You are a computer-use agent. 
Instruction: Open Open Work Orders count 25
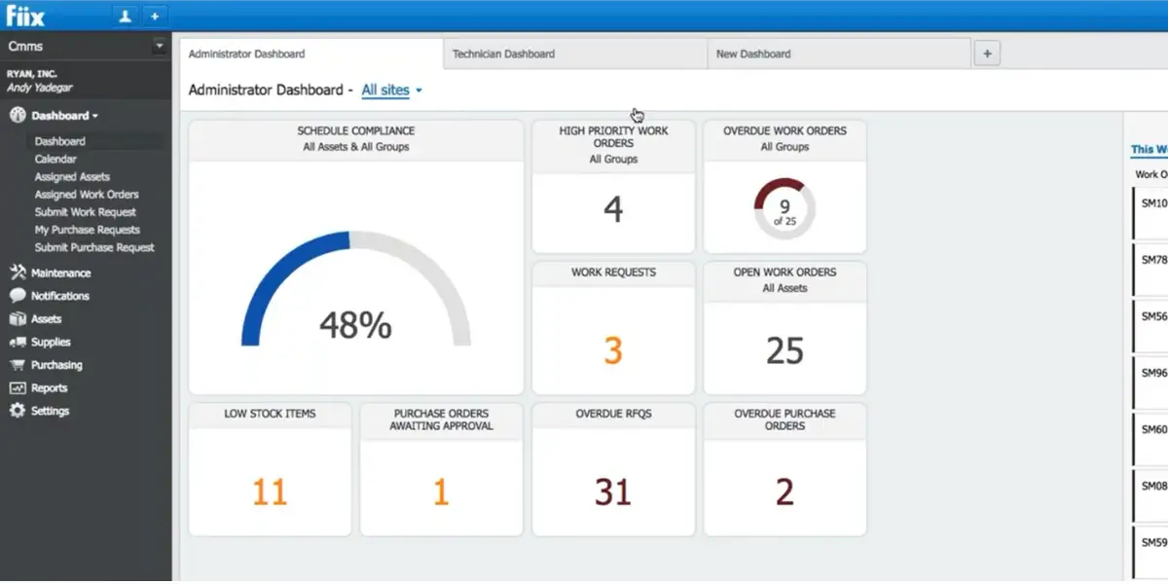click(785, 350)
